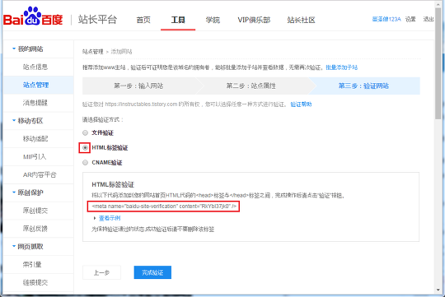The height and width of the screenshot is (297, 445).
Task: Open 索引量 in the sidebar
Action: click(x=32, y=264)
